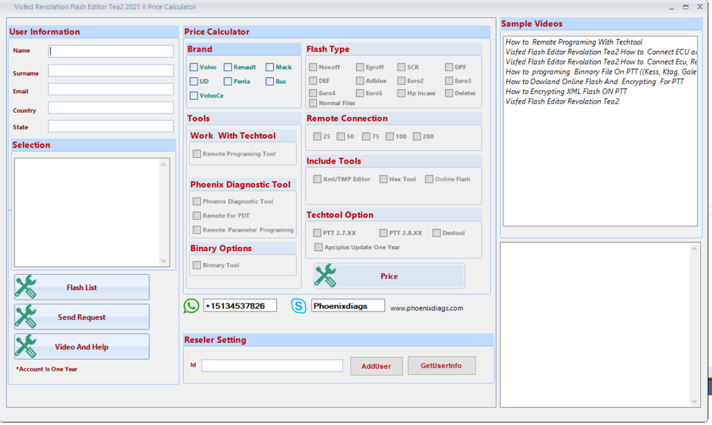
Task: Click the Send Request button
Action: [x=82, y=317]
